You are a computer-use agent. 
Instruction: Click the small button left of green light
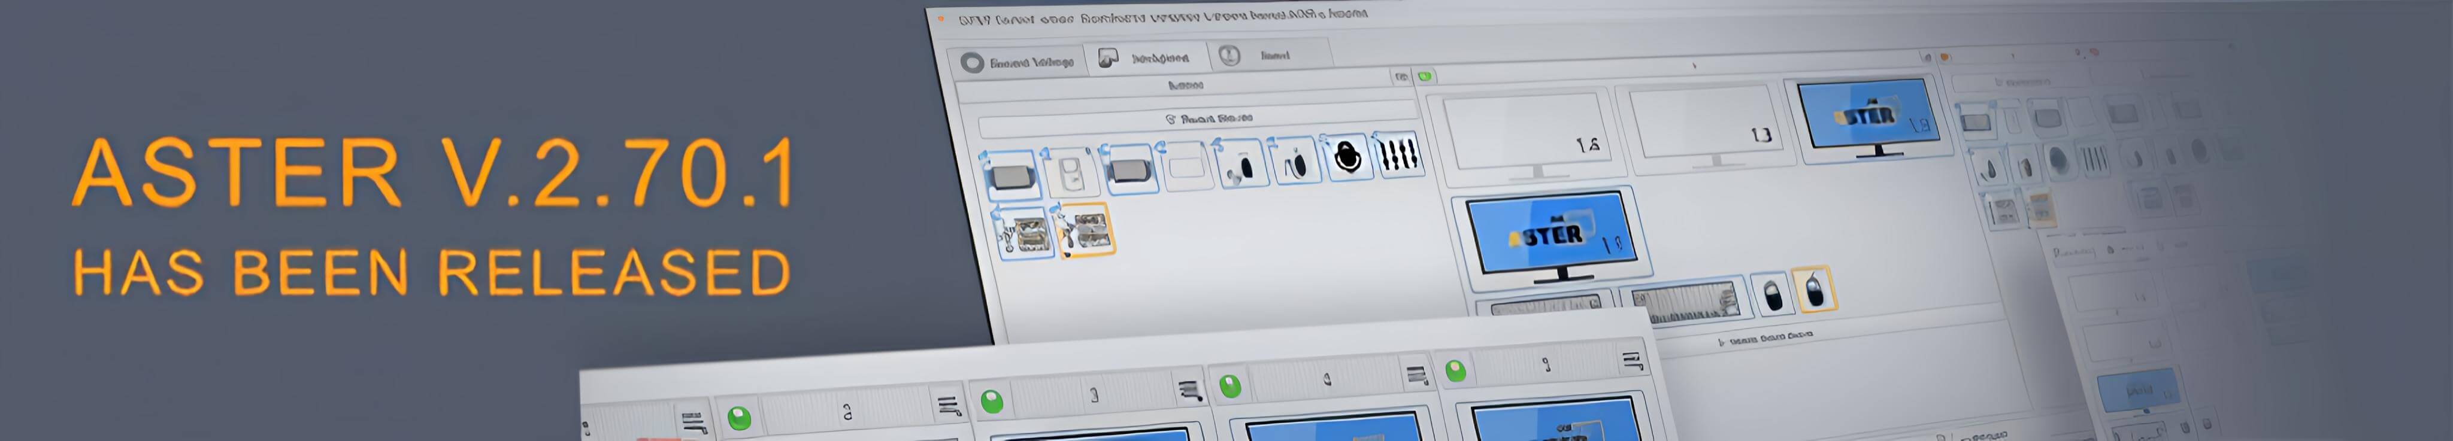1401,77
